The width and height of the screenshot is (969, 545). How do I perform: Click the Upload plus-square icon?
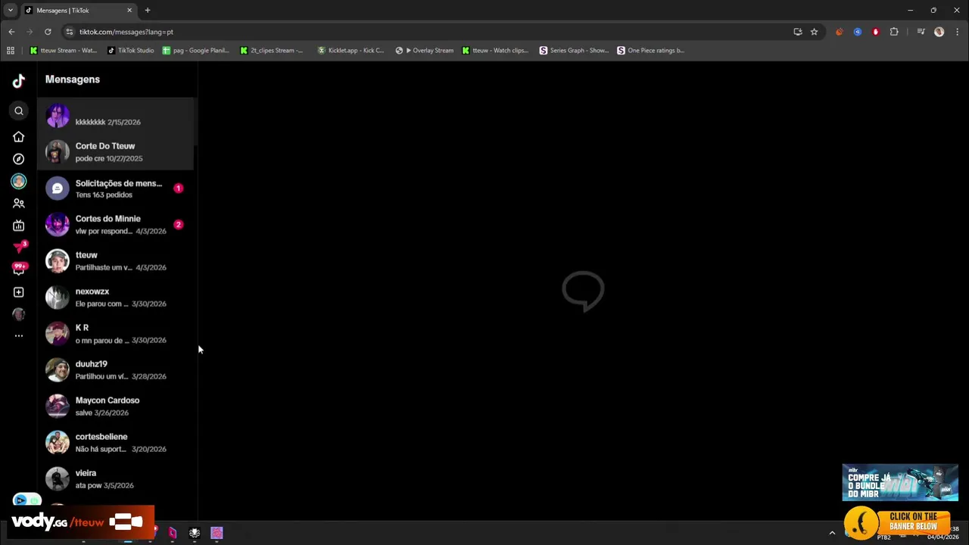(x=19, y=292)
